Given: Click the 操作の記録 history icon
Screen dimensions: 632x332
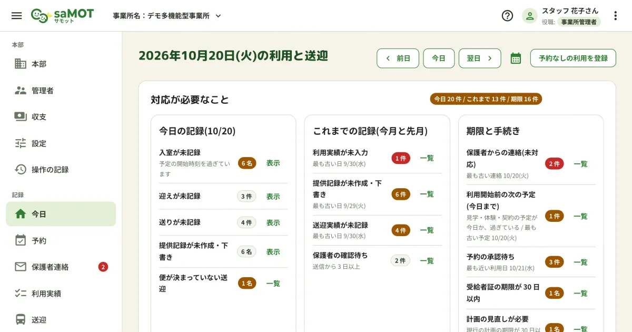Looking at the screenshot, I should [21, 169].
